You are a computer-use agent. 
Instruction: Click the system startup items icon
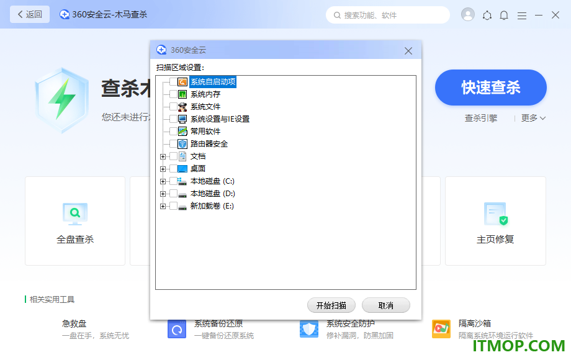coord(182,82)
